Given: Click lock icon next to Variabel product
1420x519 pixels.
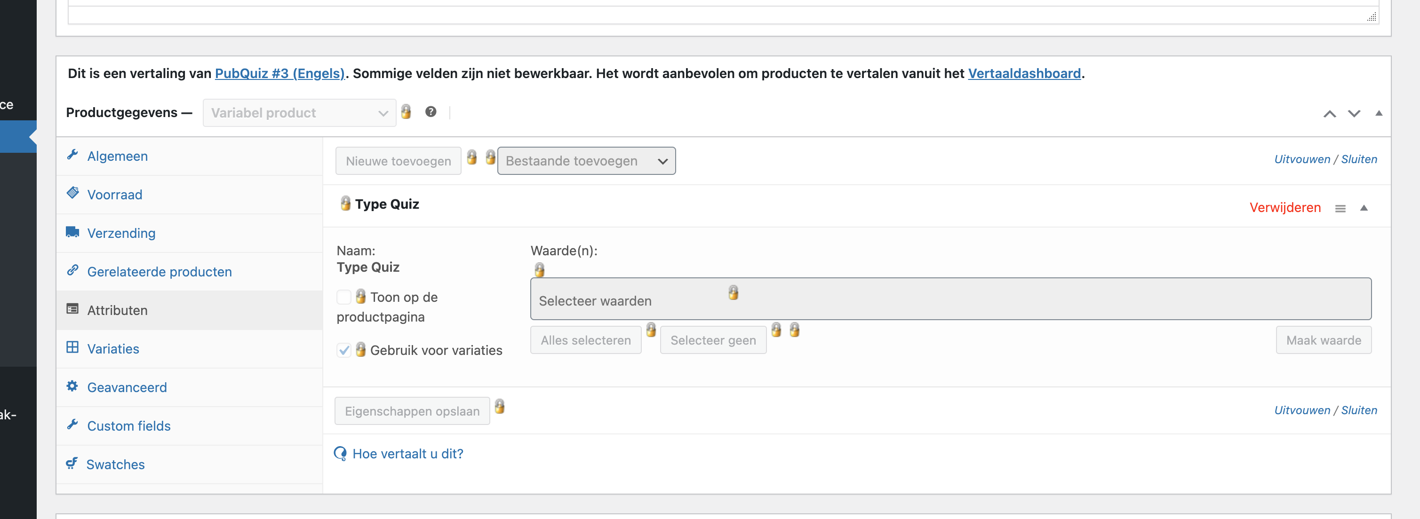Looking at the screenshot, I should tap(406, 111).
